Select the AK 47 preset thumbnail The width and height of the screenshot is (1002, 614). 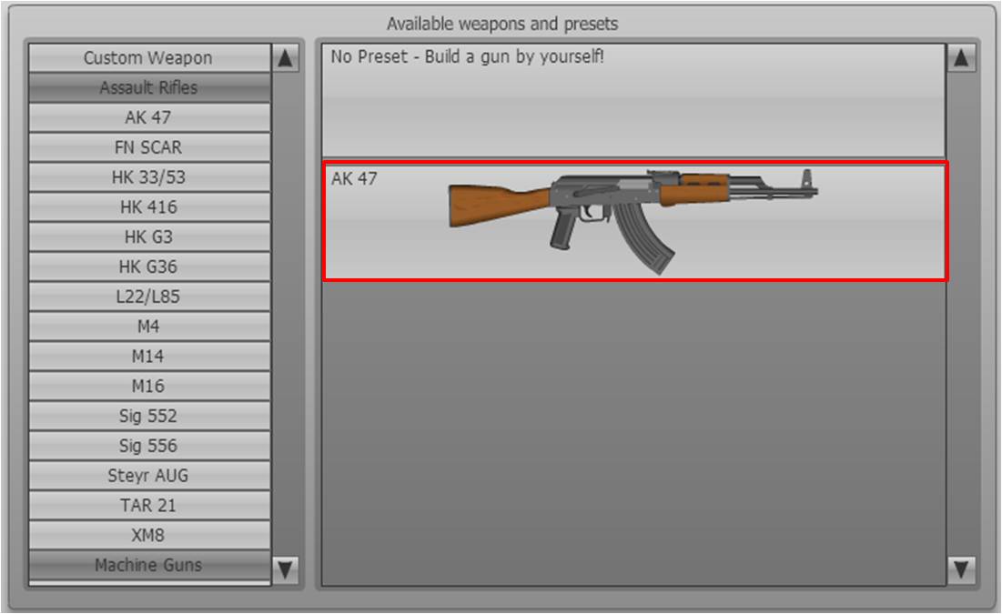click(635, 221)
